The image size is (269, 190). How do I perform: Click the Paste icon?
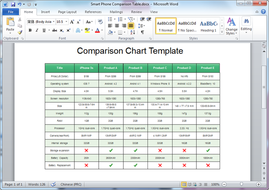[x=10, y=23]
